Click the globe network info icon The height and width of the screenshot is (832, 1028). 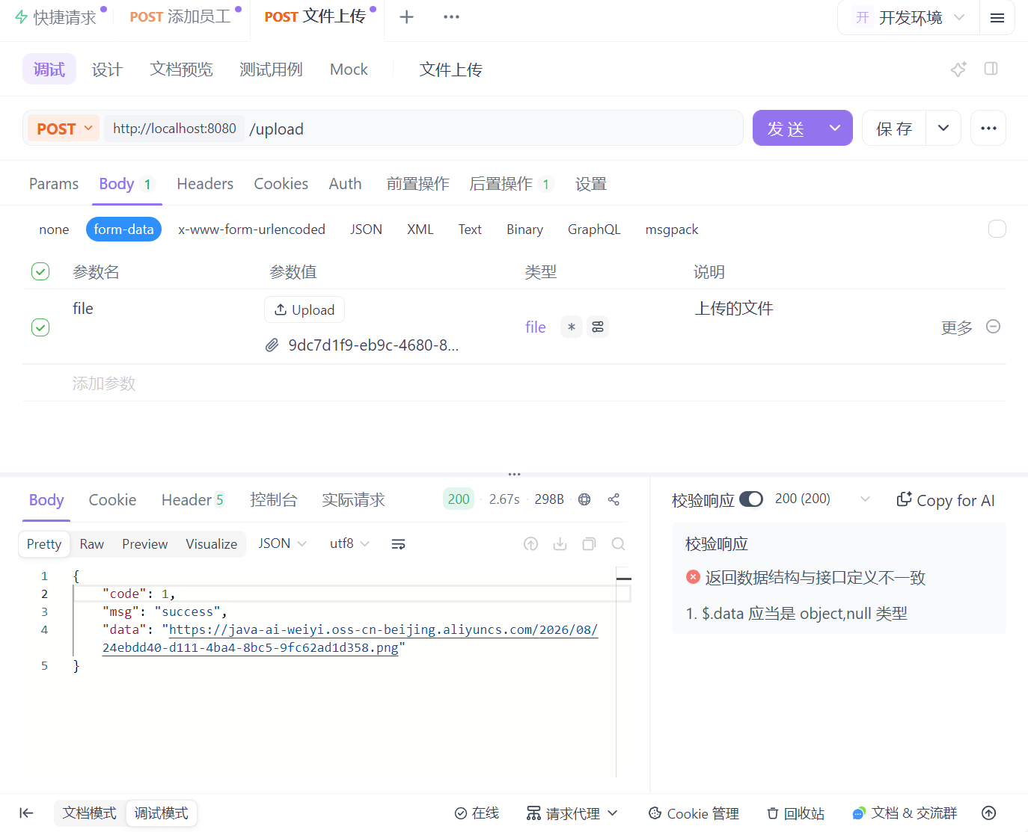(584, 499)
